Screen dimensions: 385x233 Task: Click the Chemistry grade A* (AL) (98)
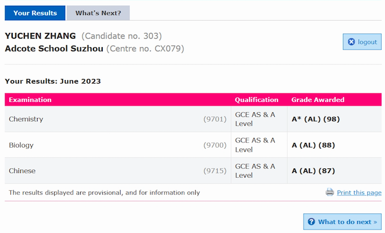pos(316,119)
